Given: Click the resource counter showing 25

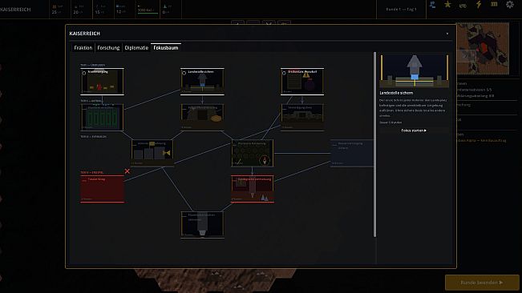Looking at the screenshot, I should 57,10.
